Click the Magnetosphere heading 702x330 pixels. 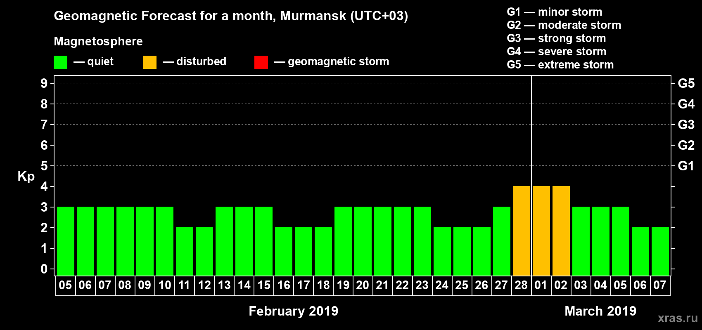coord(98,41)
